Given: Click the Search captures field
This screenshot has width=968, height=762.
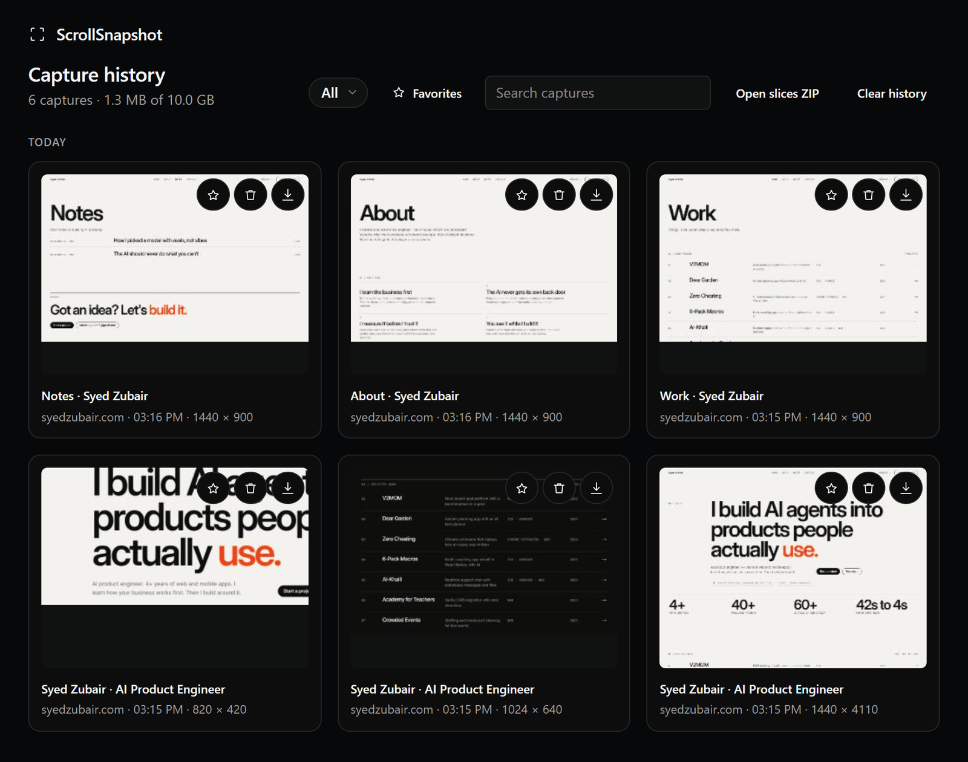Looking at the screenshot, I should point(598,93).
